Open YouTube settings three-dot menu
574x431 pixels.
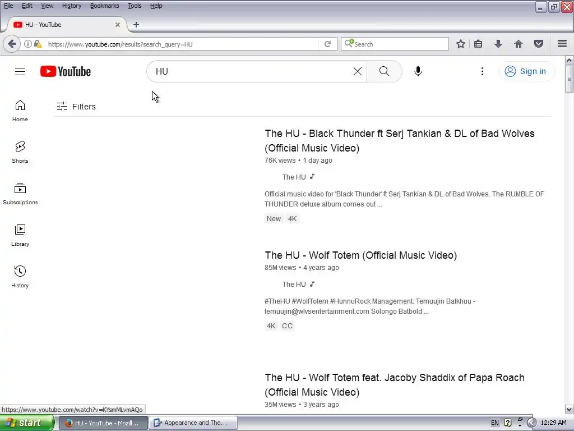click(x=482, y=71)
